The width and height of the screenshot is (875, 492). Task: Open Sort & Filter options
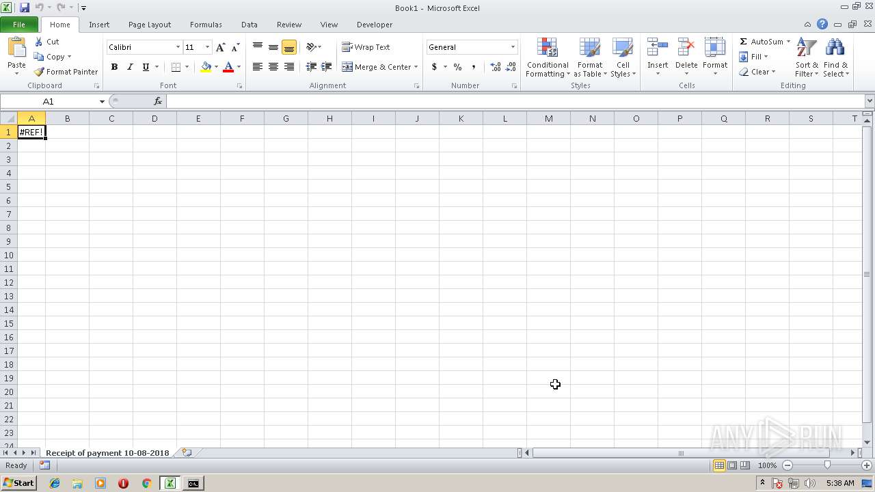pos(807,58)
